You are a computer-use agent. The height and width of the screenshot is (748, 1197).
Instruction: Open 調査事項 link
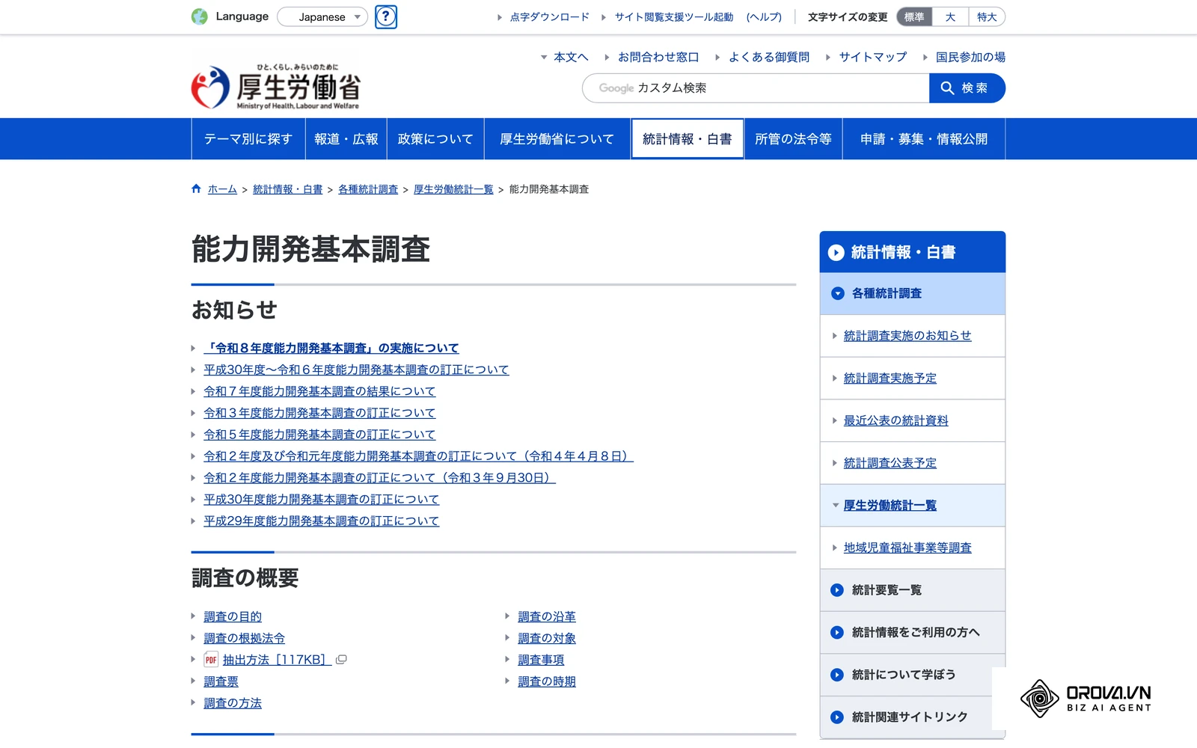541,660
